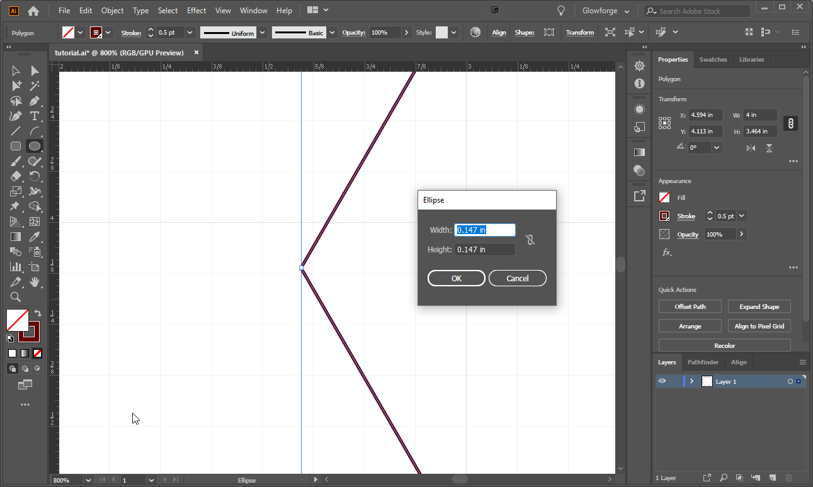813x487 pixels.
Task: Show more Transform options ellipsis
Action: coord(793,162)
